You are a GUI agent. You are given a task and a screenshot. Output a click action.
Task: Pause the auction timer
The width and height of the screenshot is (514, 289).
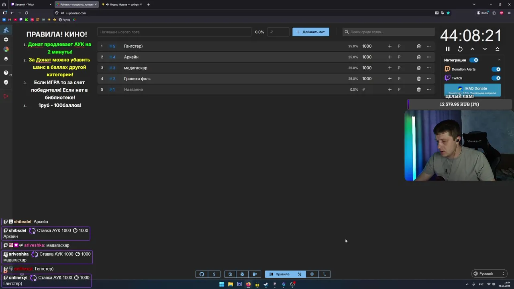pos(448,49)
